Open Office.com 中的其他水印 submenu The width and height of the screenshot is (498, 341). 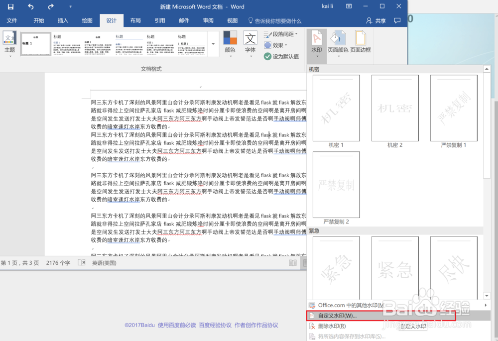click(398, 305)
